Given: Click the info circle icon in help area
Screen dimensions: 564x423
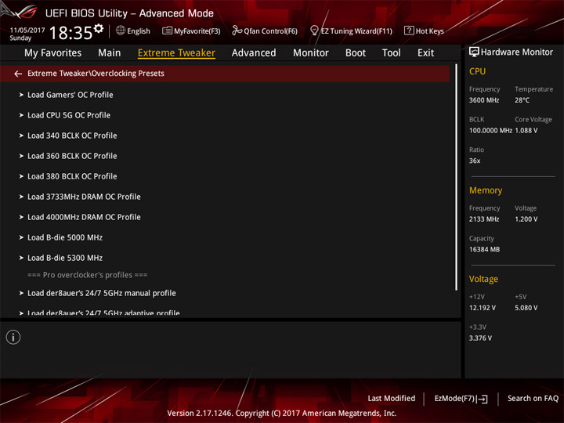Looking at the screenshot, I should 13,338.
